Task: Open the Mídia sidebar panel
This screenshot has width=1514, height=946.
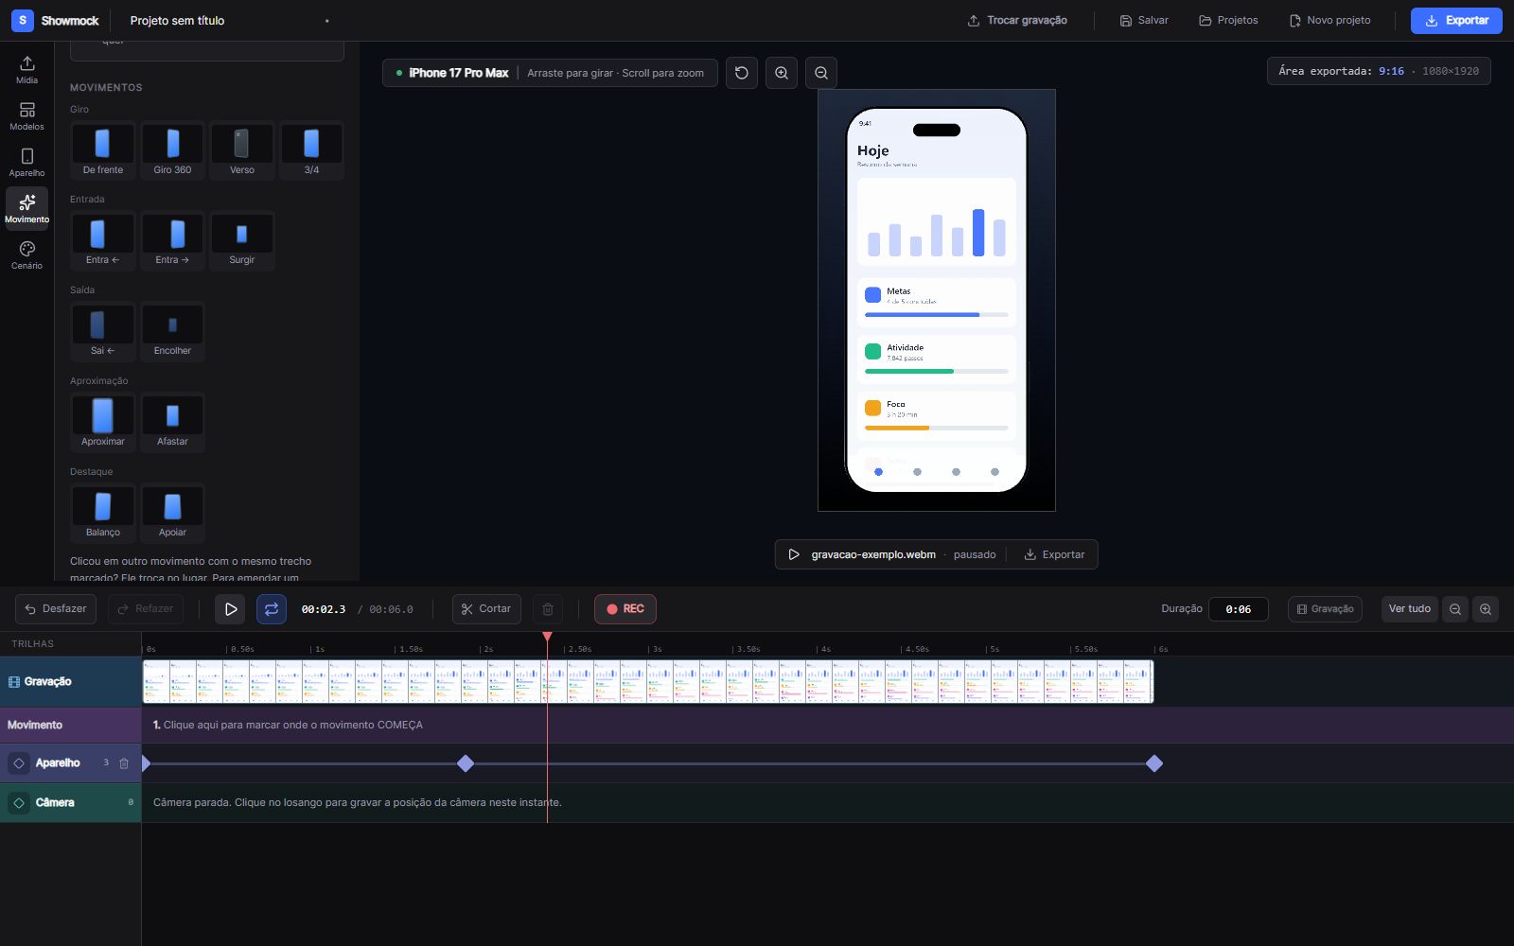Action: coord(26,70)
